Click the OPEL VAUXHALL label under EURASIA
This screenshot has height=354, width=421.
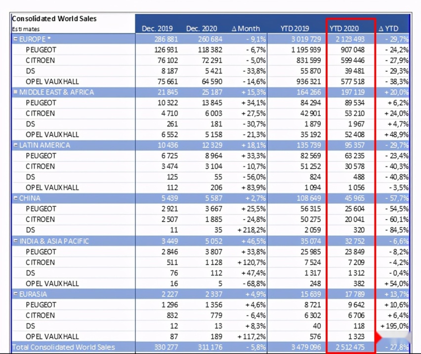click(52, 337)
